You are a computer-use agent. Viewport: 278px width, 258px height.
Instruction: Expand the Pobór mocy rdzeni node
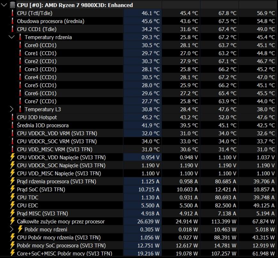[12, 229]
